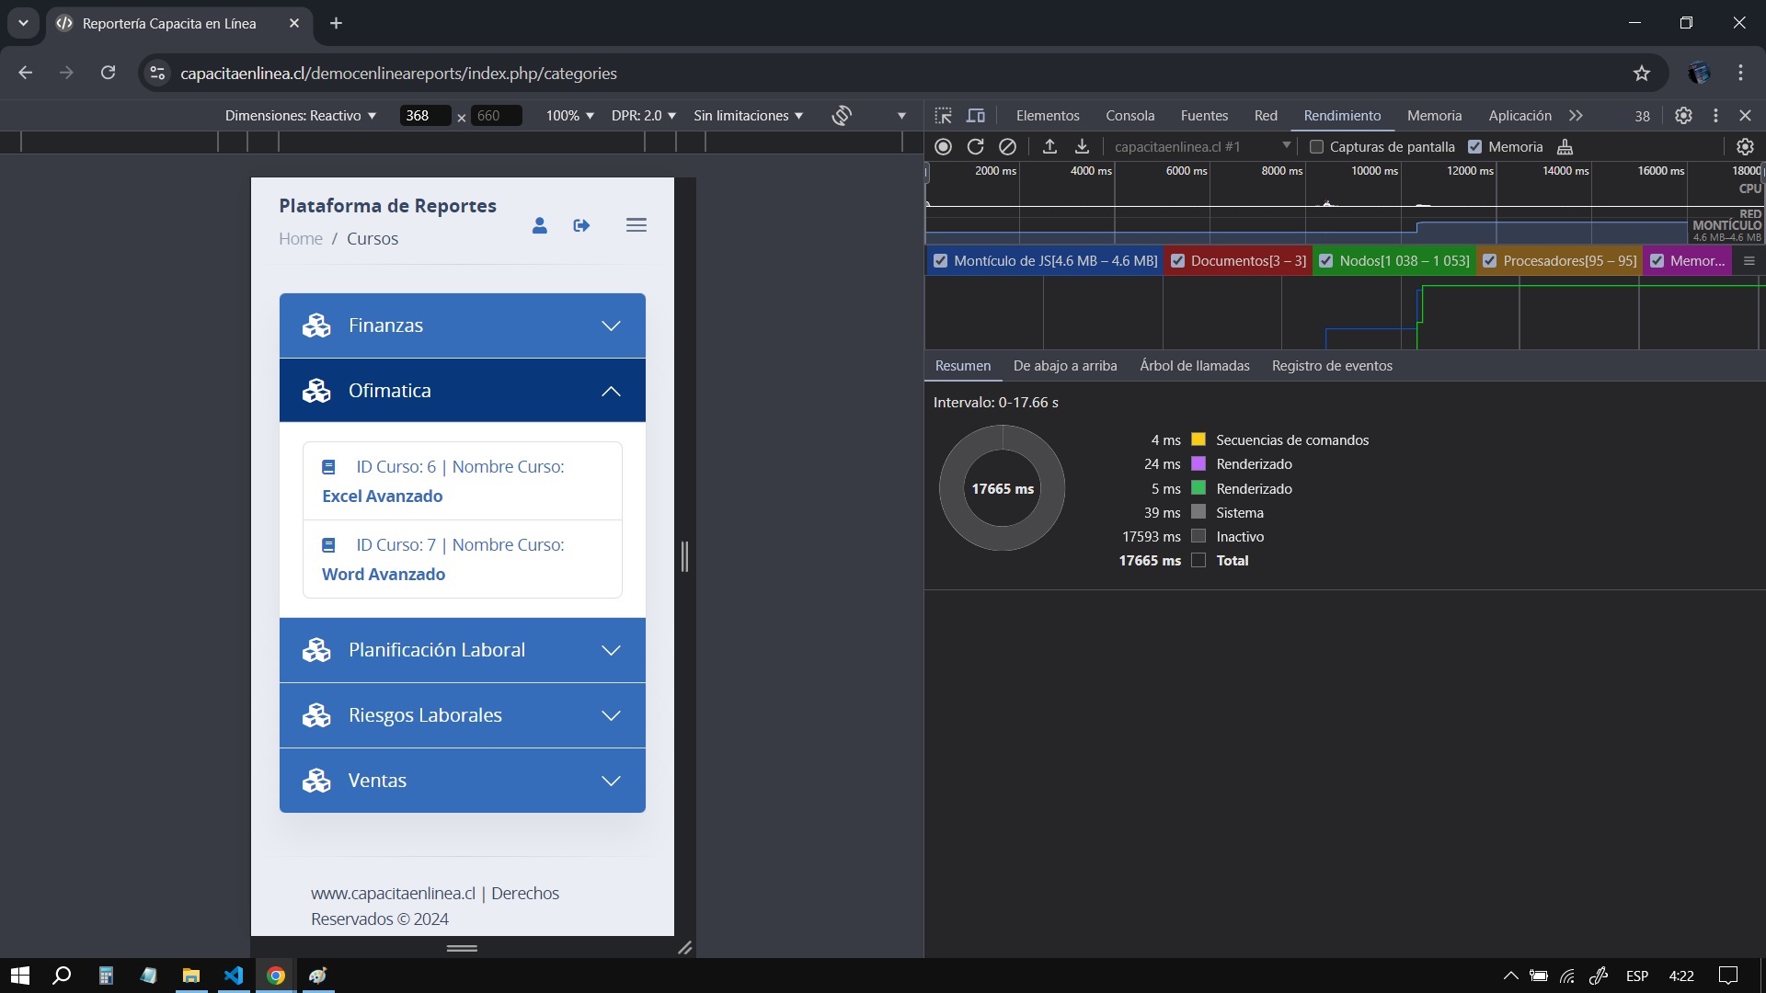Viewport: 1766px width, 993px height.
Task: Click the reload-and-record performance icon
Action: point(976,146)
